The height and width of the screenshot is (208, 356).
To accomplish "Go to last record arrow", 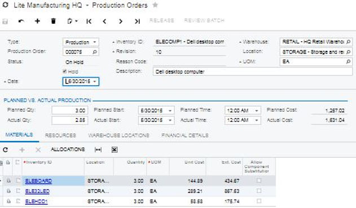I will point(137,21).
